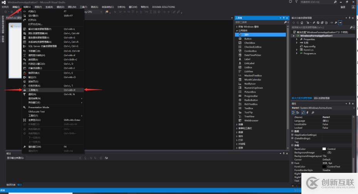Image resolution: width=358 pixels, height=194 pixels.
Task: Toggle auto-hide pin of the Output panel
Action: point(284,154)
